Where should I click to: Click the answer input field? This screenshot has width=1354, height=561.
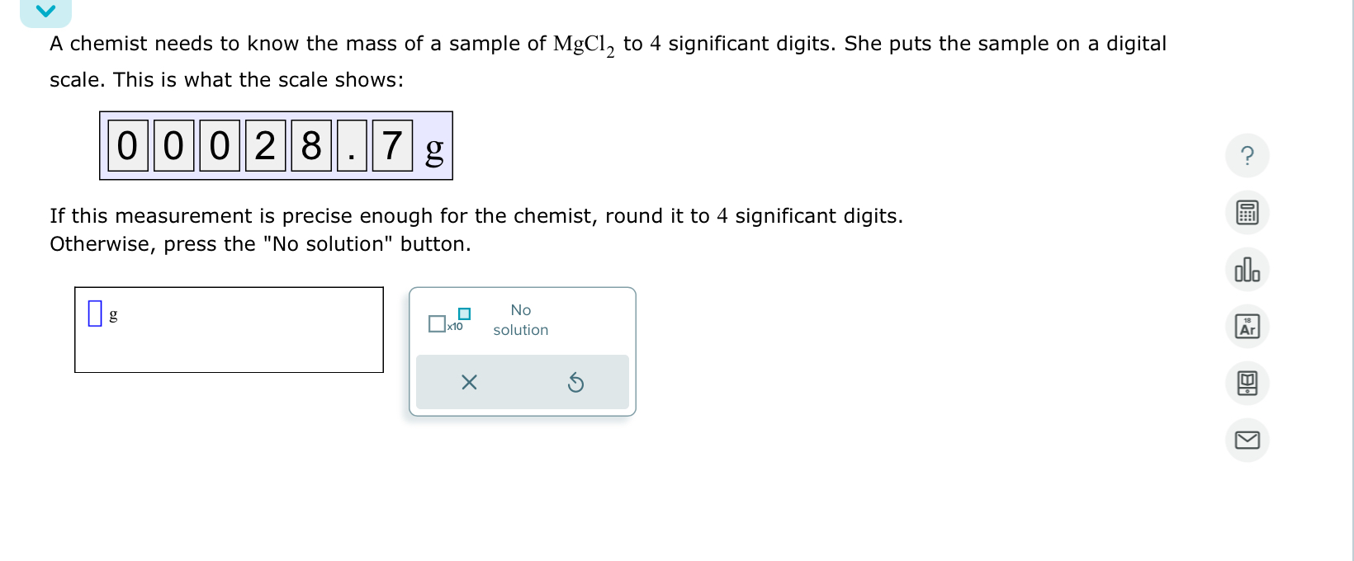[95, 313]
